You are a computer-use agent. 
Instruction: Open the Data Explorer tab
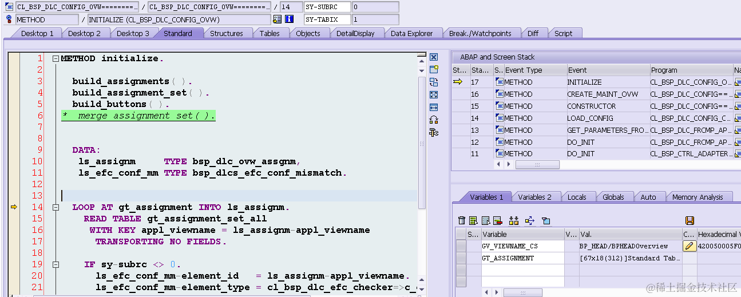[412, 33]
